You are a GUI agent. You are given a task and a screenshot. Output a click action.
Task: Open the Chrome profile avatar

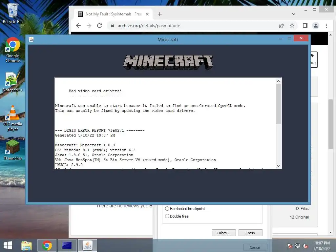(x=315, y=26)
